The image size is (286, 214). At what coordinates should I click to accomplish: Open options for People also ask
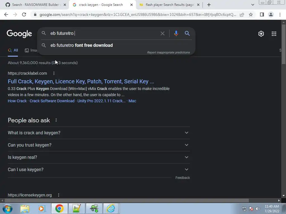tap(56, 120)
